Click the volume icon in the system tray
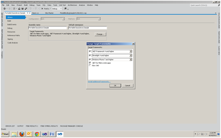The image size is (221, 138). (206, 134)
